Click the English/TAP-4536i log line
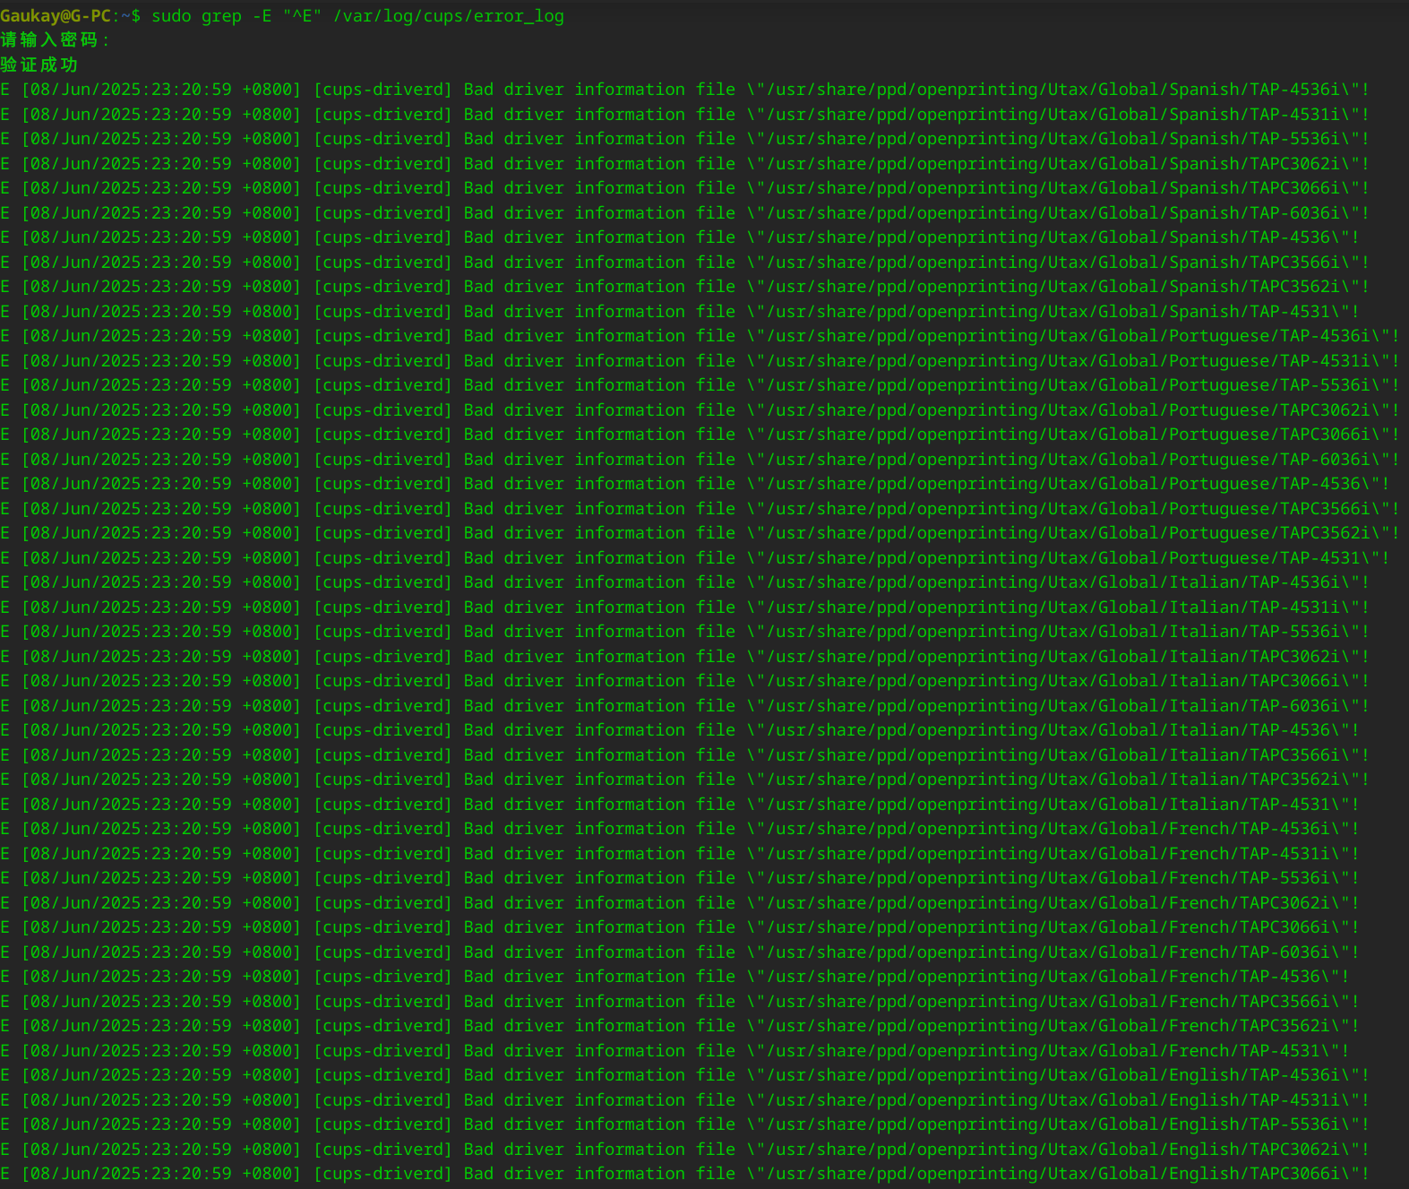Viewport: 1409px width, 1189px height. [x=684, y=1075]
